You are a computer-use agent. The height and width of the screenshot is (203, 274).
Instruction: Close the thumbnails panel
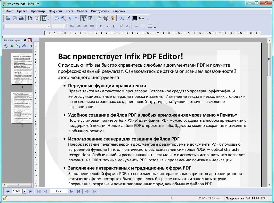[x=30, y=40]
